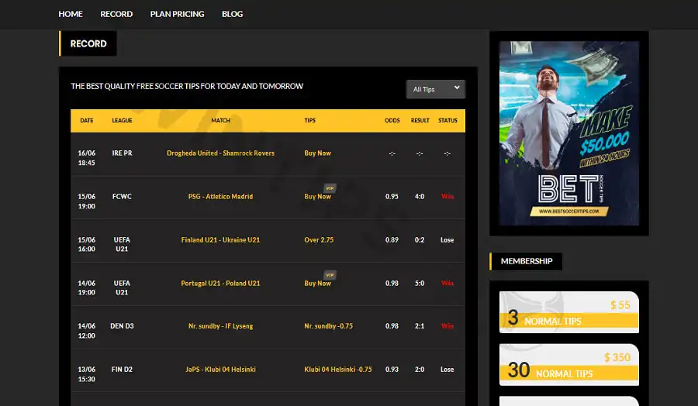698x406 pixels.
Task: Click the 2:1 result of Nr. sundby match
Action: (420, 326)
